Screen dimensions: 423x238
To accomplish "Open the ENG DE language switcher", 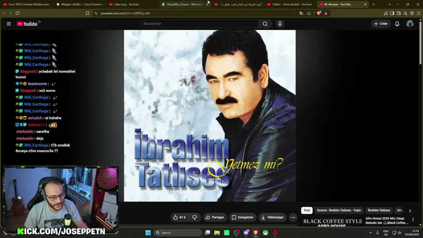I will point(386,233).
